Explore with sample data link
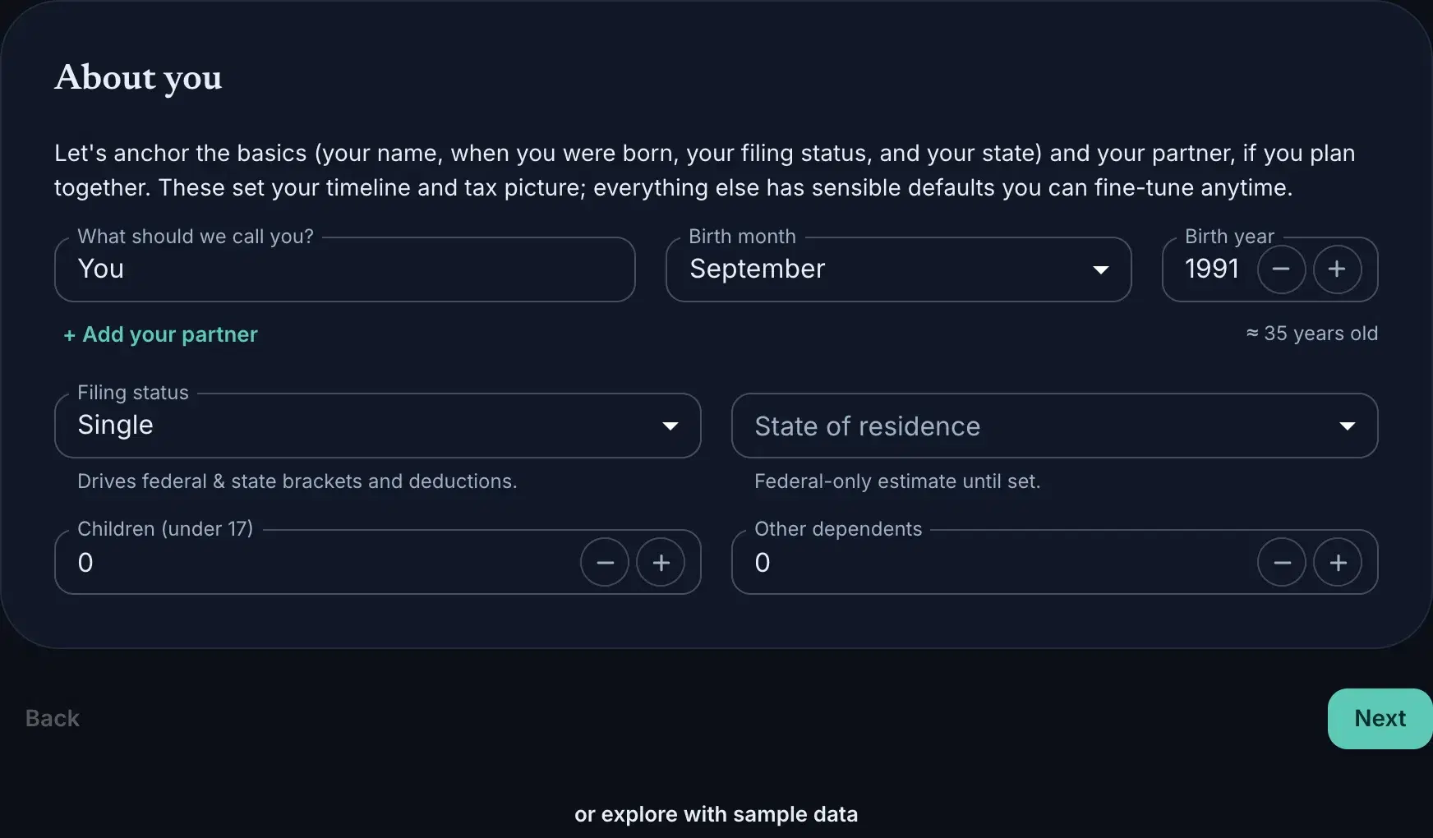Screen dimensions: 1433x838 coord(716,814)
